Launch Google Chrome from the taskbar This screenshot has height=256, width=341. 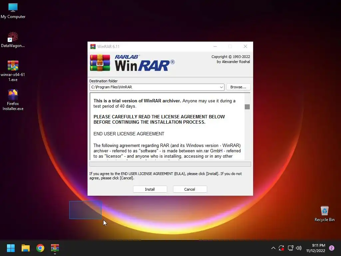(x=40, y=248)
